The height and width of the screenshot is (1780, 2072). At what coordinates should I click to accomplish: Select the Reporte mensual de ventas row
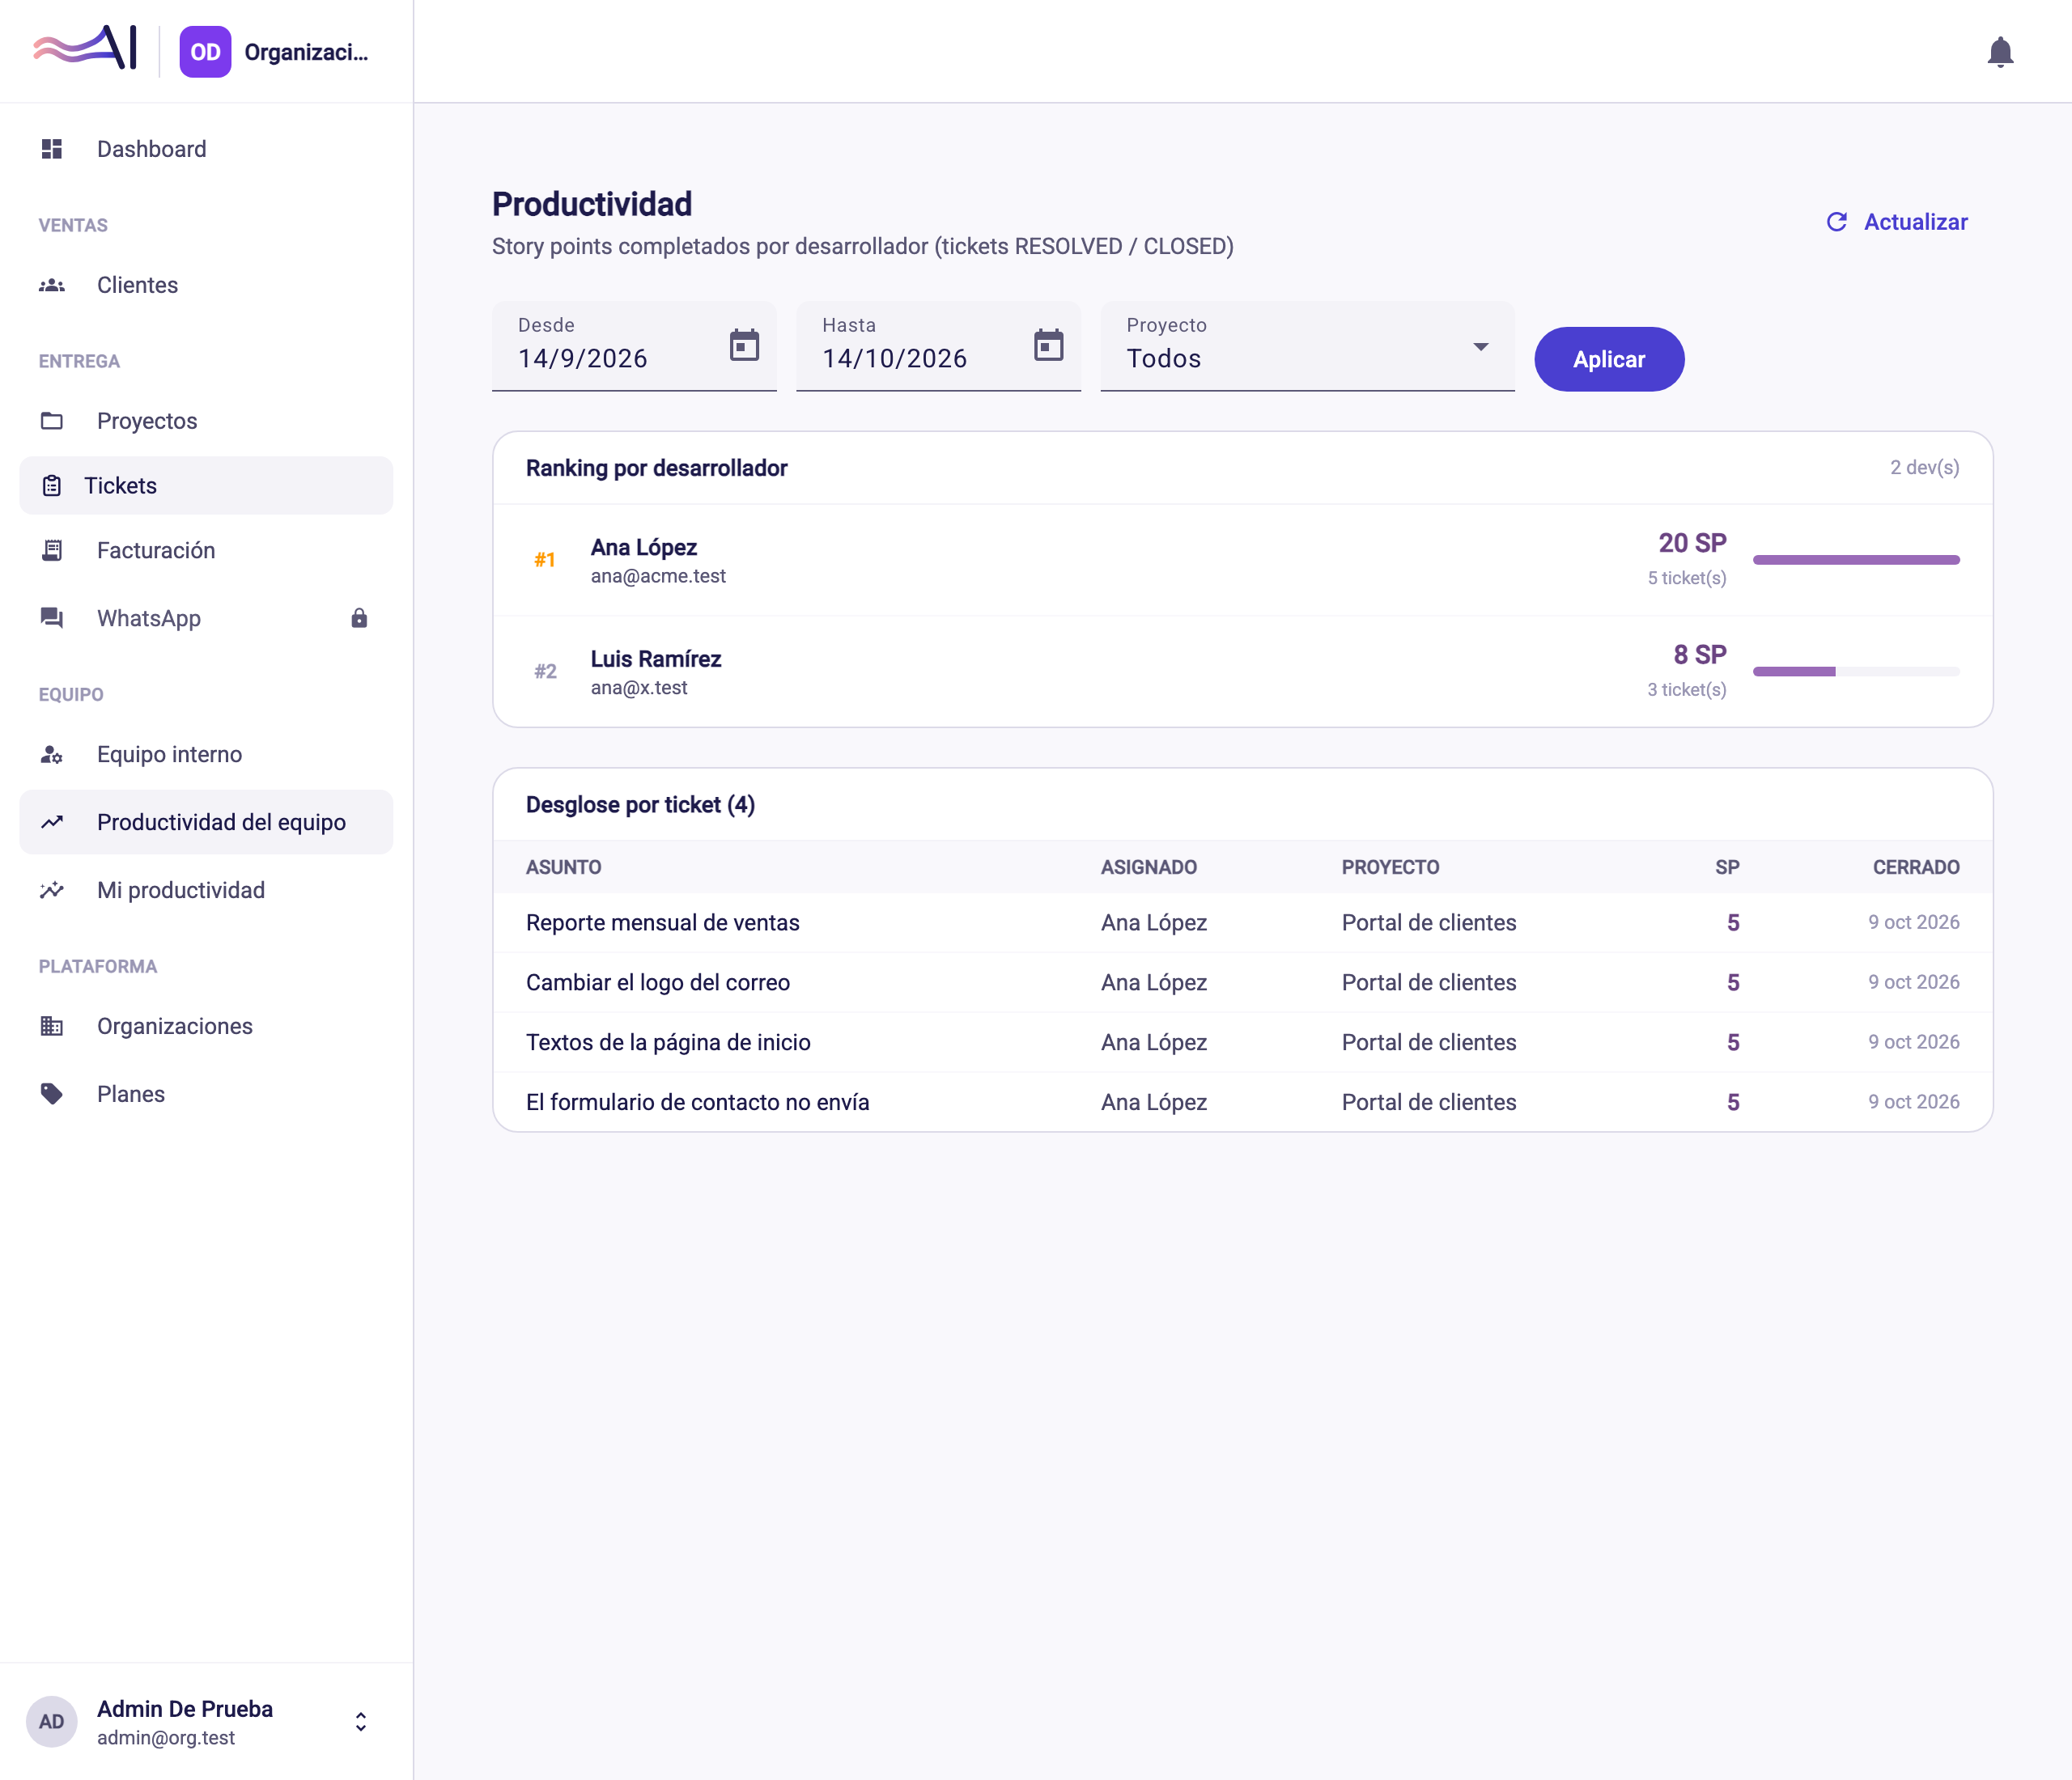click(x=1243, y=922)
